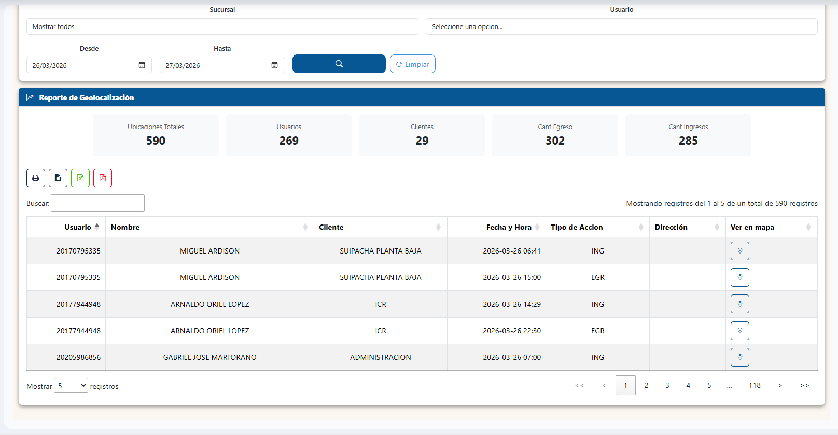Click the last page >> pagination button
Image resolution: width=838 pixels, height=435 pixels.
pyautogui.click(x=804, y=385)
